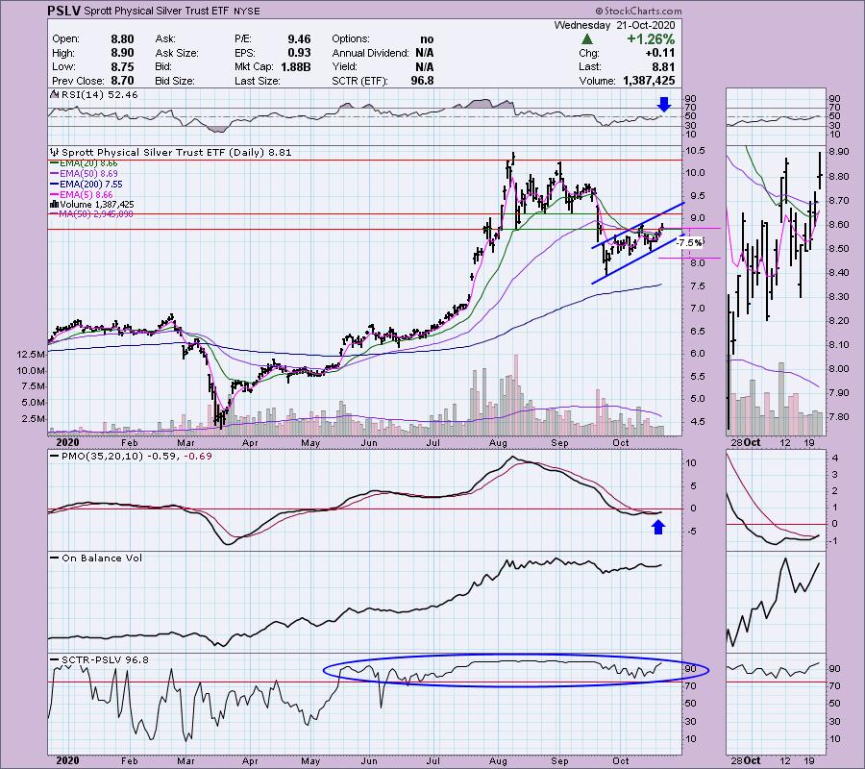Screen dimensions: 865x769
Task: Click the Aug label on the bottom time axis
Action: click(498, 760)
